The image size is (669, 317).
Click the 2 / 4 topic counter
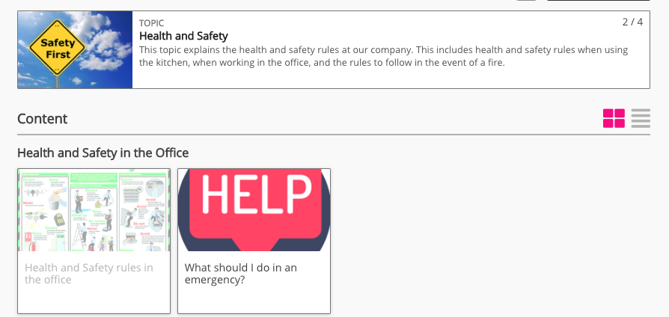(632, 22)
